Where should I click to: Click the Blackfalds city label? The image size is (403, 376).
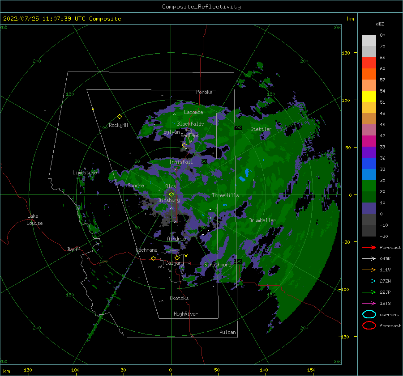coord(190,124)
